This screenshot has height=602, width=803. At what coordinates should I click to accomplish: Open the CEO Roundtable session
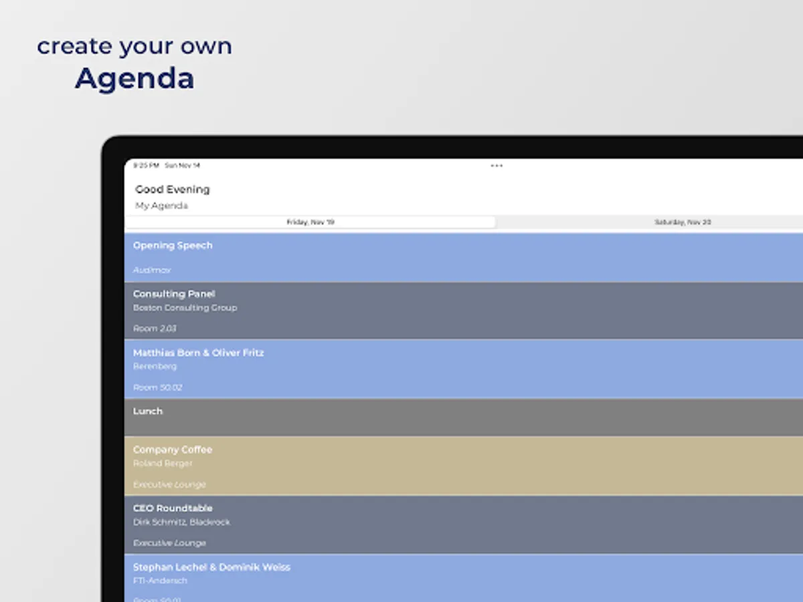(464, 524)
